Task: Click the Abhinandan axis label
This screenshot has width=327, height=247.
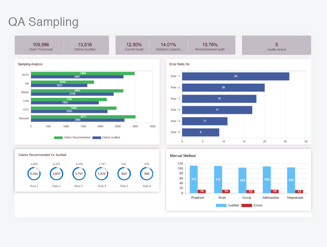Action: click(271, 198)
